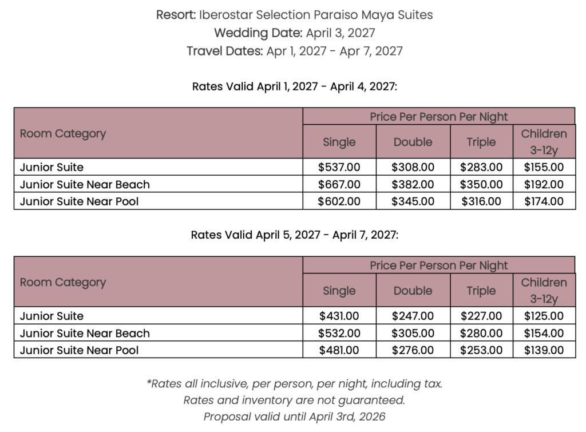Click the Room Category header in first table
Viewport: 586px width, 432px height.
pyautogui.click(x=63, y=133)
